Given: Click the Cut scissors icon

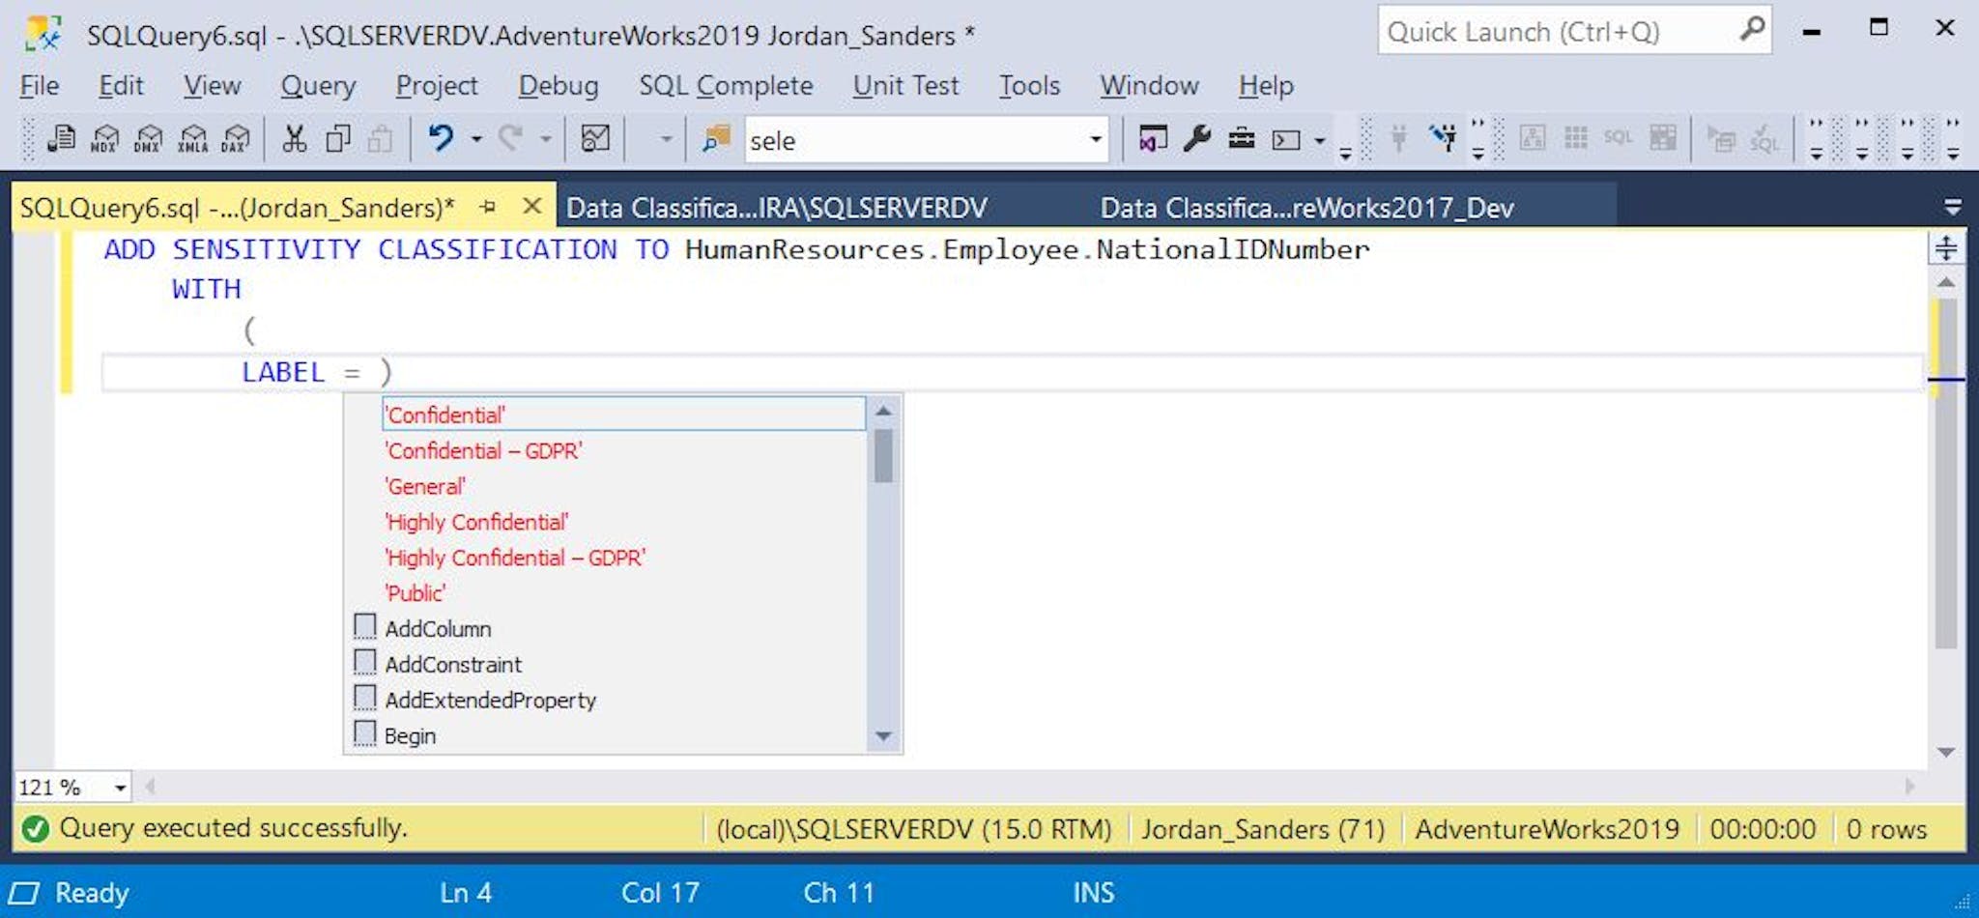Looking at the screenshot, I should coord(294,140).
